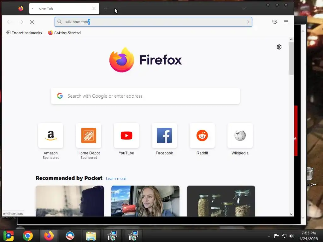Click the Pocket Learn more link

116,178
